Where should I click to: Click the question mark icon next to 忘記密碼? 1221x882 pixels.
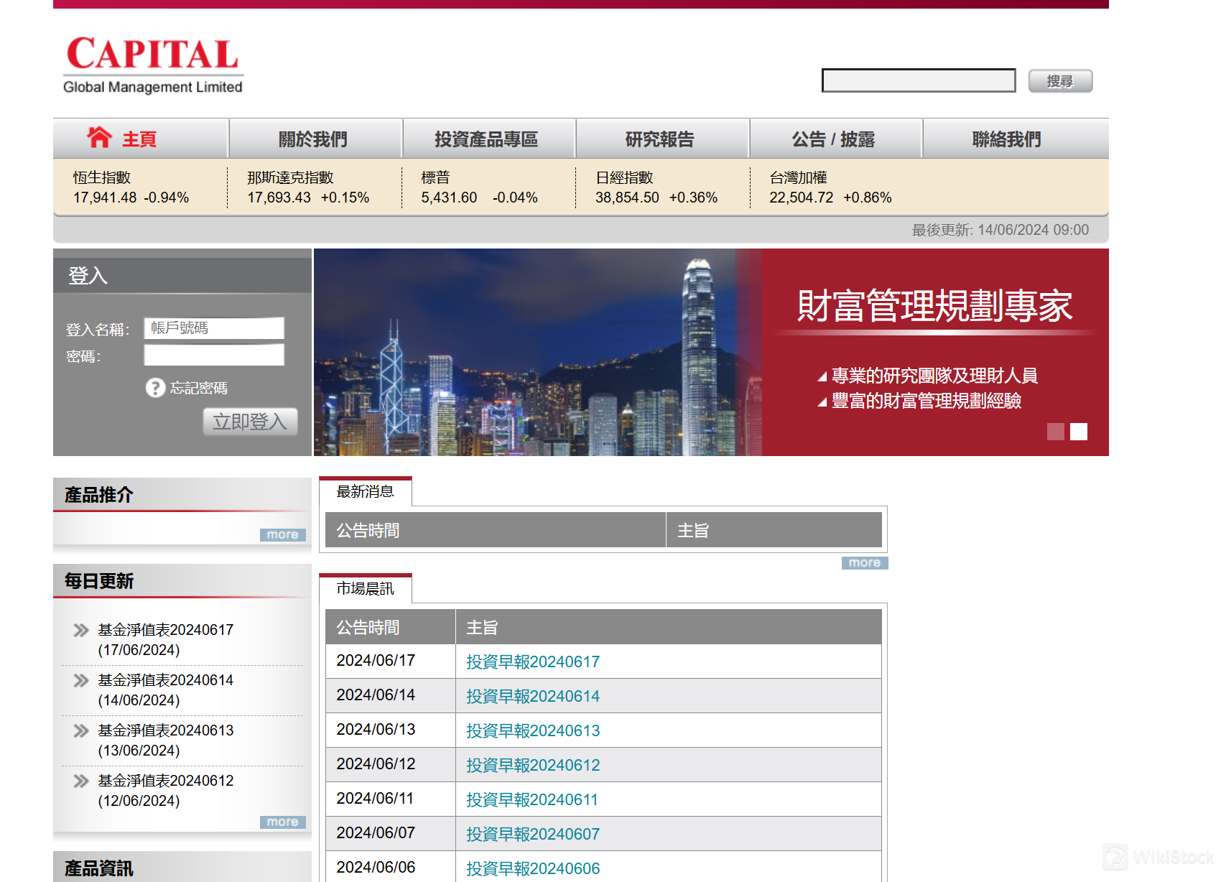[155, 388]
